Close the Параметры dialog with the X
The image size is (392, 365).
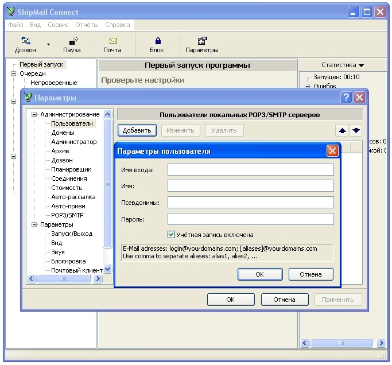(359, 97)
